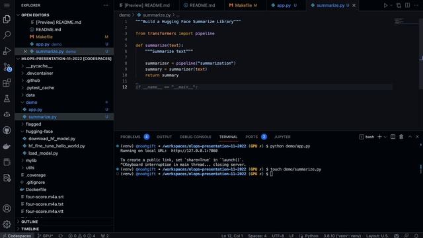423x238 pixels.
Task: Click the GPU* branch in status bar
Action: point(45,235)
